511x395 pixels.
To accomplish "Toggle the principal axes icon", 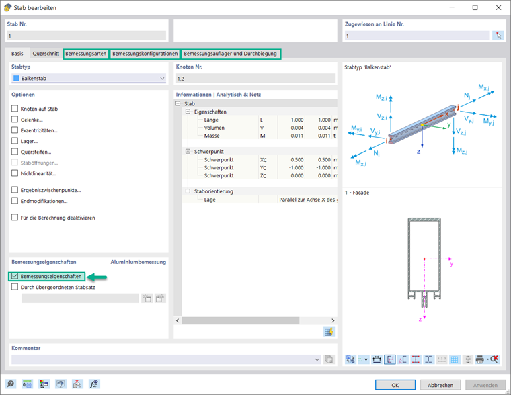I will coord(390,359).
